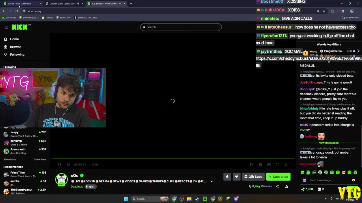362x203 pixels.
Task: Insert the last green heart-eyes emote
Action: coord(355,173)
